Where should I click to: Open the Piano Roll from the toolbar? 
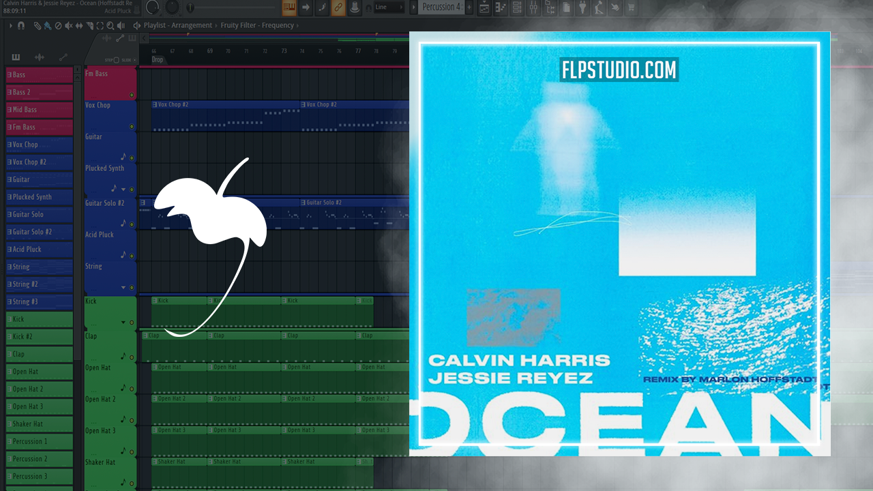[x=501, y=8]
